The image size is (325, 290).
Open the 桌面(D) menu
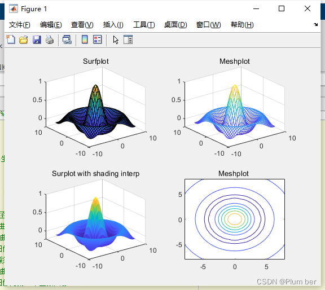[175, 25]
